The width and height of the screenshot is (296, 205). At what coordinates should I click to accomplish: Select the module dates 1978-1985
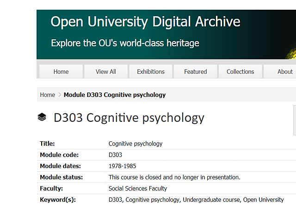pyautogui.click(x=122, y=166)
